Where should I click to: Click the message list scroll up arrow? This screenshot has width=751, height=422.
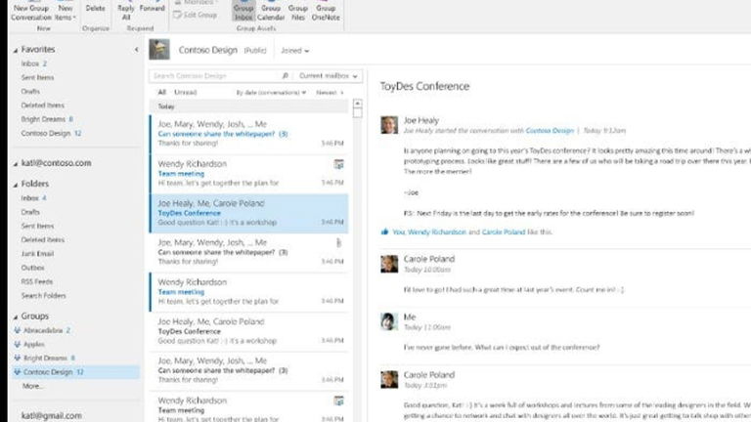[x=357, y=104]
